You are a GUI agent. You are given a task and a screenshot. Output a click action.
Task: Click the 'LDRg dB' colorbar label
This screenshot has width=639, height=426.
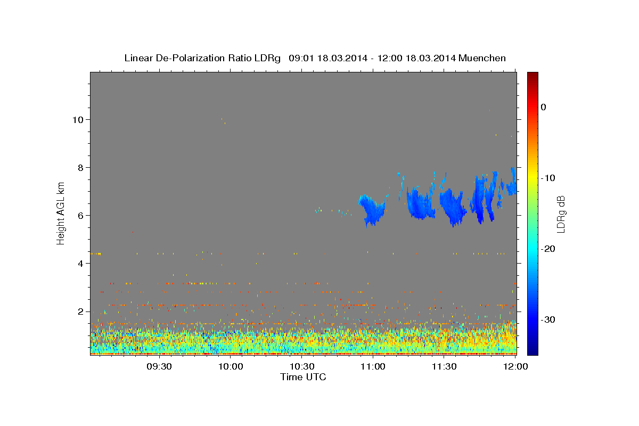[x=560, y=214]
